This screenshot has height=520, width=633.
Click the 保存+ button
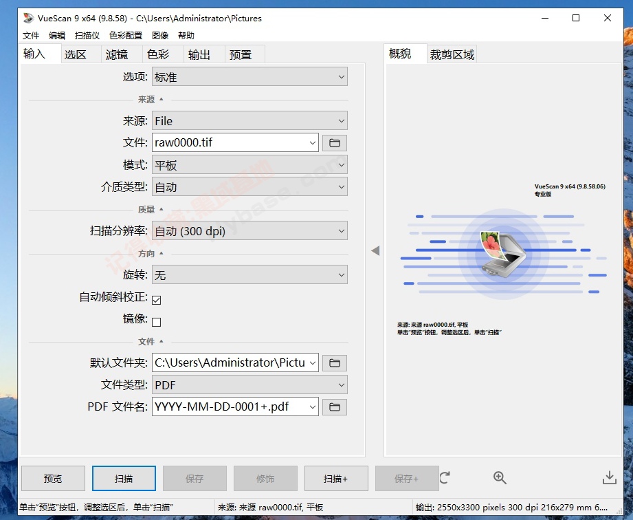[x=407, y=478]
